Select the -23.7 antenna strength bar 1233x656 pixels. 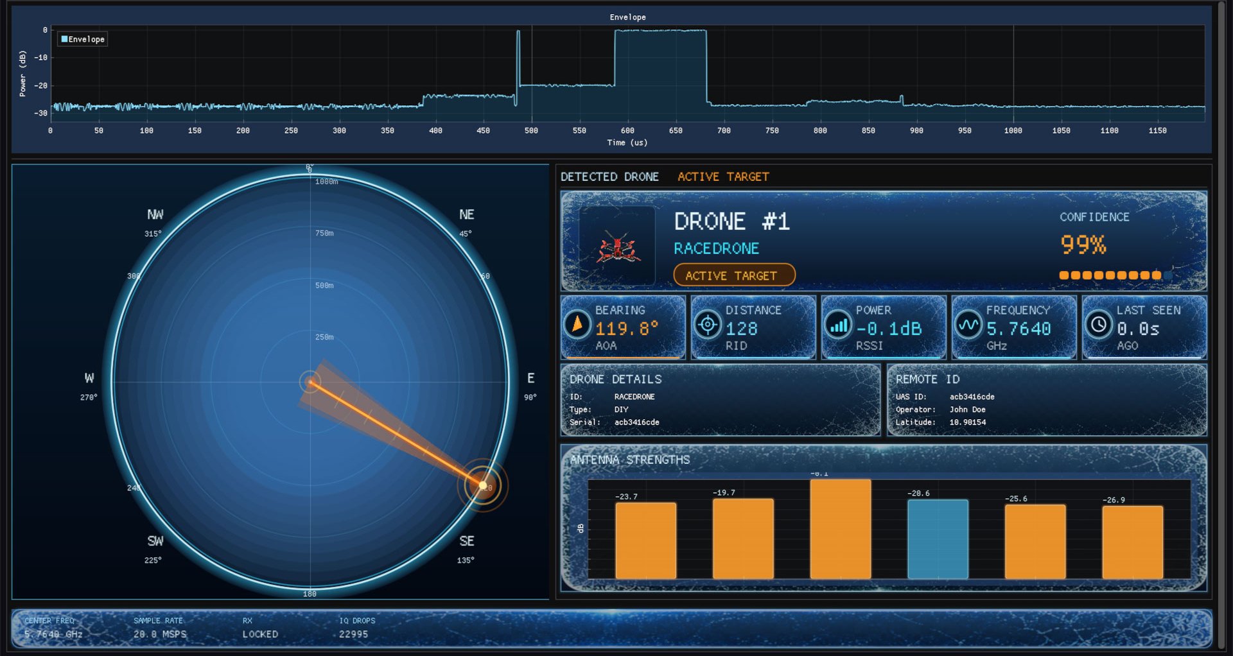coord(645,540)
